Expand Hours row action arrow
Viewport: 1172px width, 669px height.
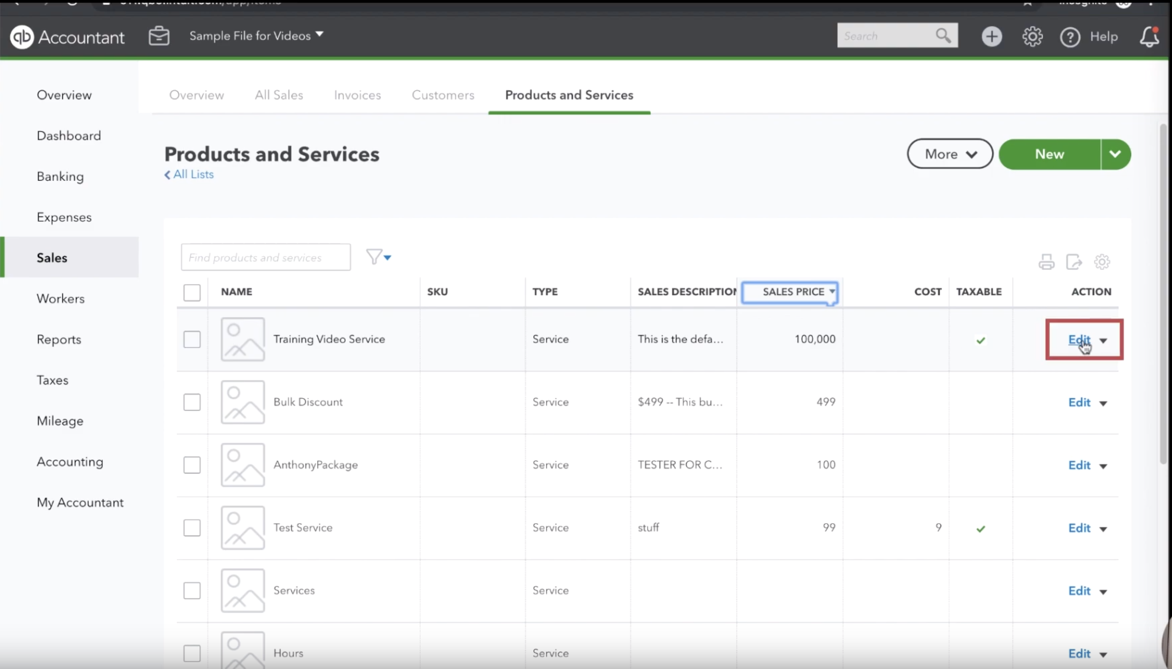click(x=1103, y=655)
